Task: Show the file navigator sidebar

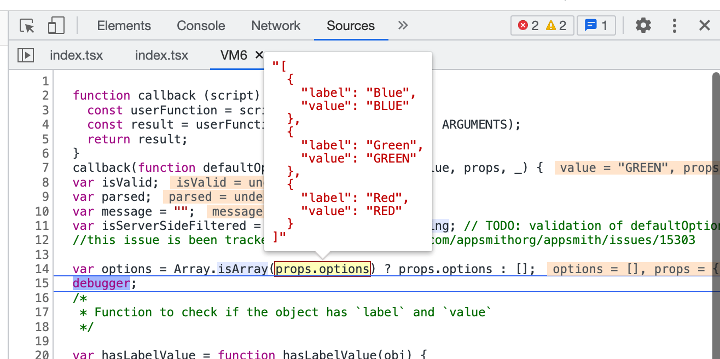Action: point(25,55)
